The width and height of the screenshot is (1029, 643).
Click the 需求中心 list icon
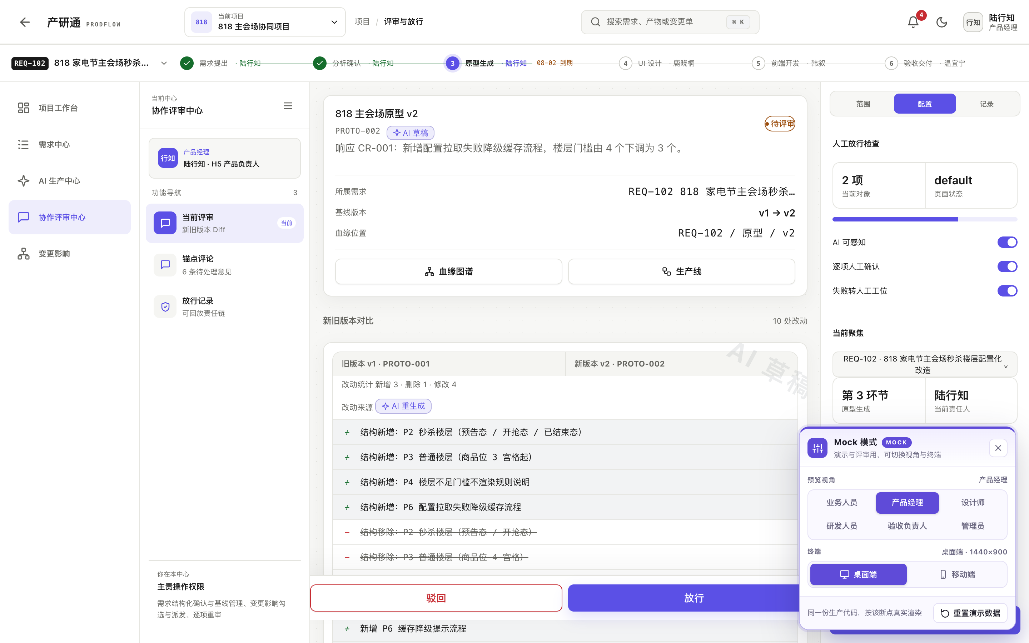[x=23, y=145]
